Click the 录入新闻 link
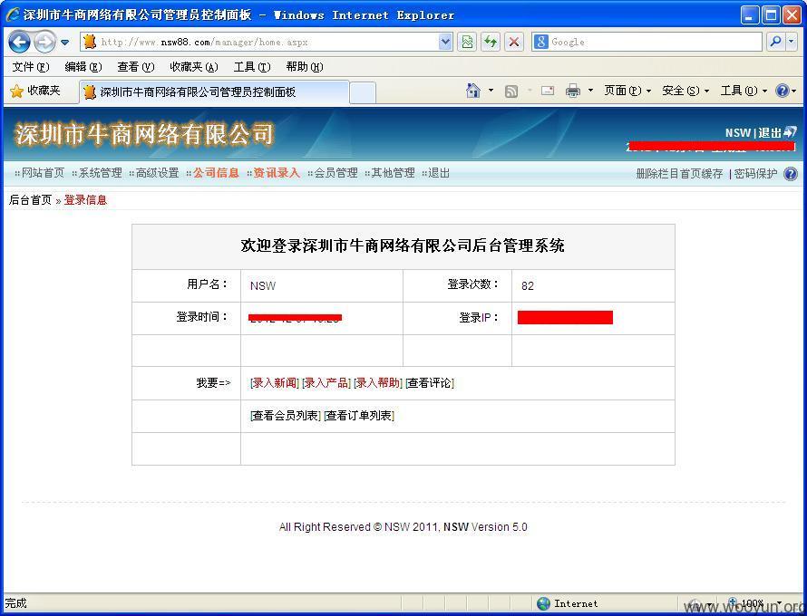 click(275, 383)
